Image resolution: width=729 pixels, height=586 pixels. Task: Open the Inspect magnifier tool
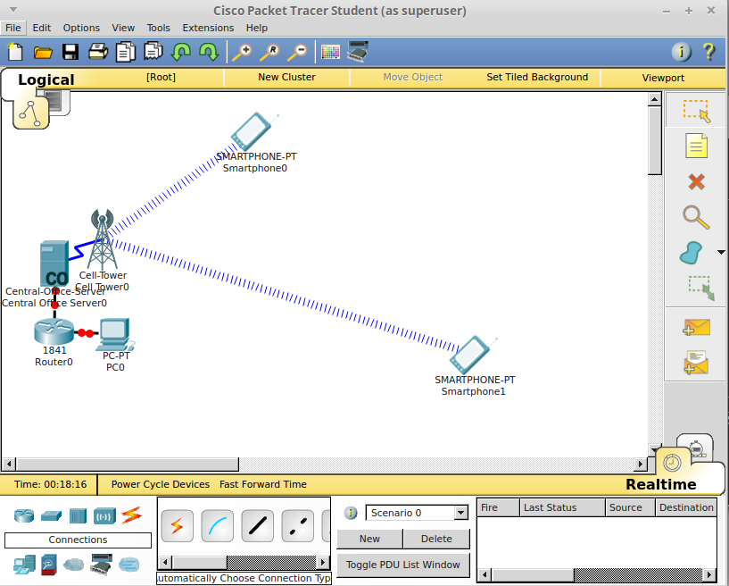(x=696, y=217)
